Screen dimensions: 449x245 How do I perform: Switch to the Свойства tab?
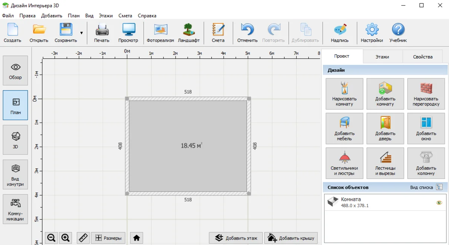423,57
